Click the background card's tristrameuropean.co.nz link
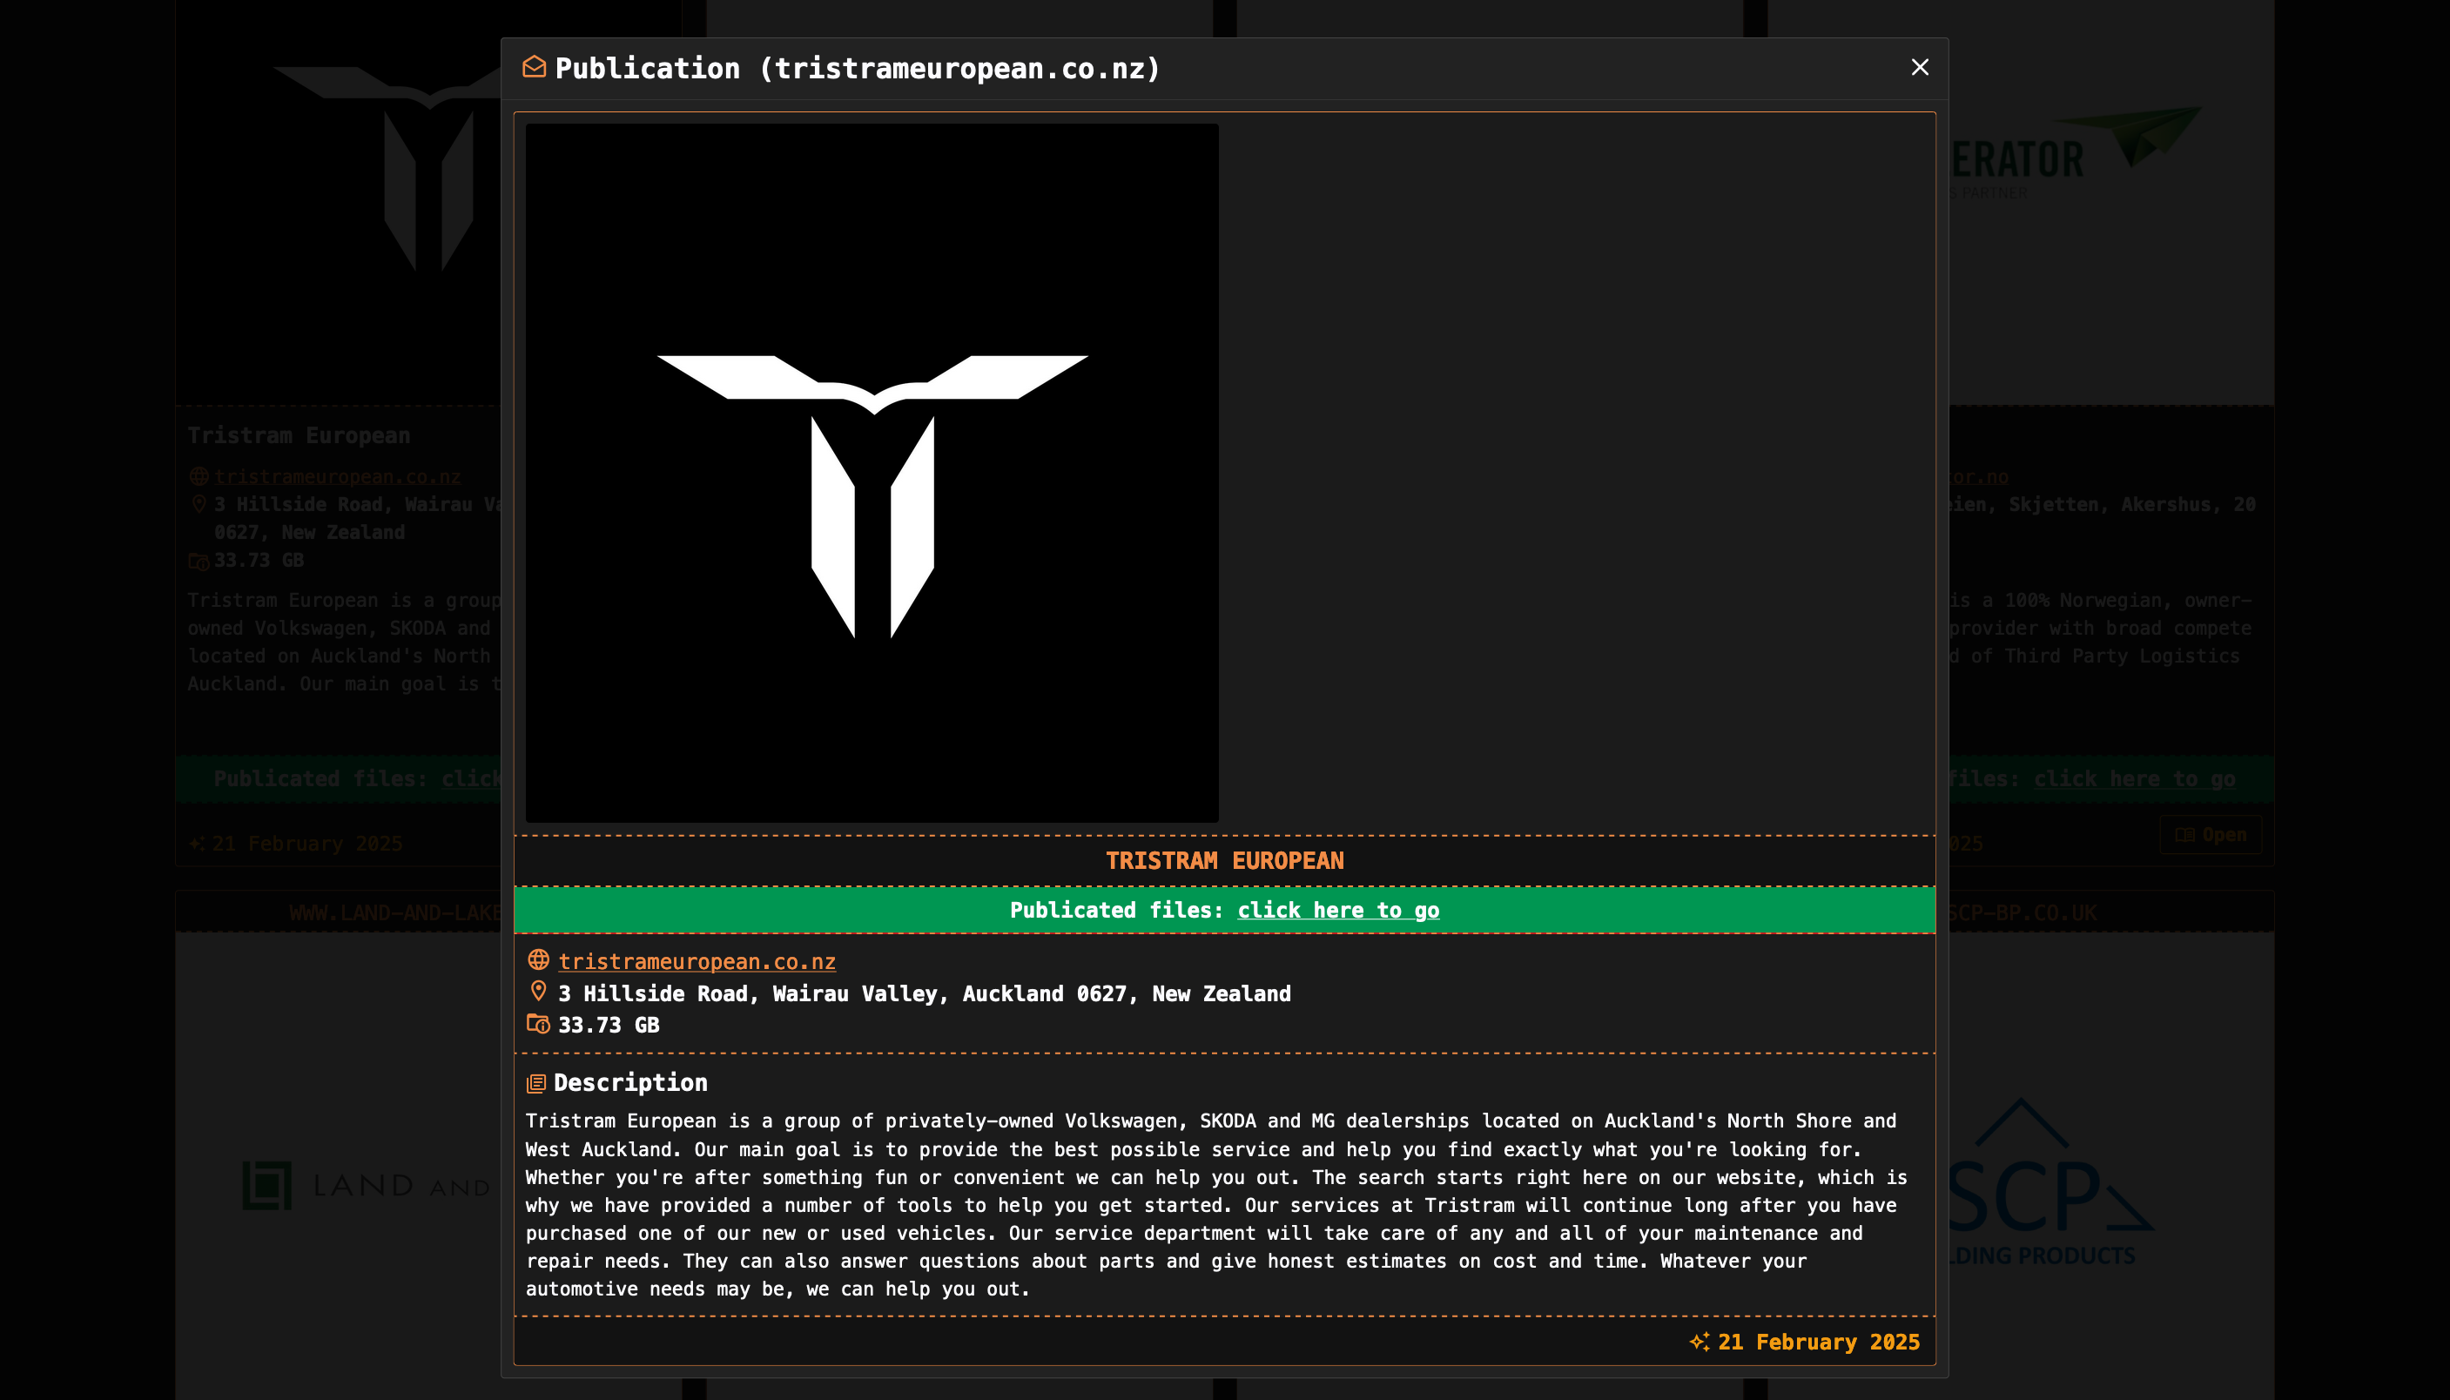2450x1400 pixels. [x=337, y=477]
